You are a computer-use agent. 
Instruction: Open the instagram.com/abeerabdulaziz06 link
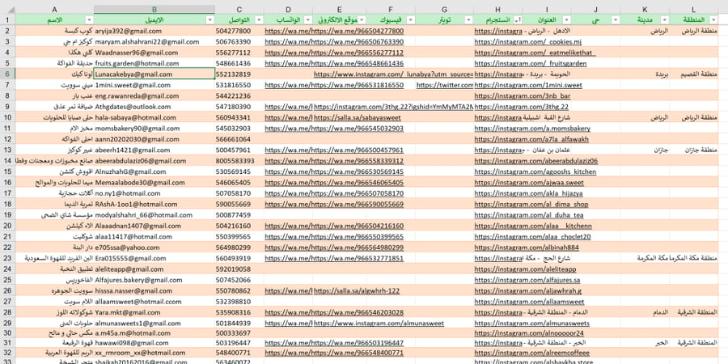(536, 161)
